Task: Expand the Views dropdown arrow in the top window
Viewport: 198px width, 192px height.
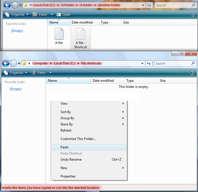Action: point(52,14)
